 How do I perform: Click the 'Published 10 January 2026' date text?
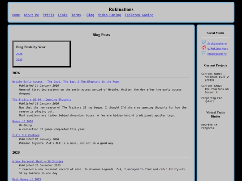point(39,104)
